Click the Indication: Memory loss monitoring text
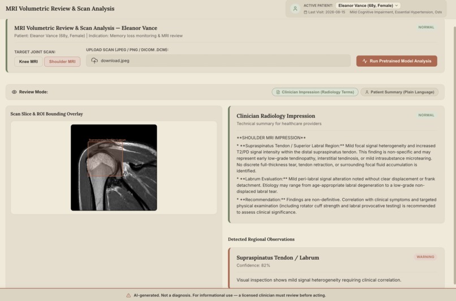 [x=136, y=36]
